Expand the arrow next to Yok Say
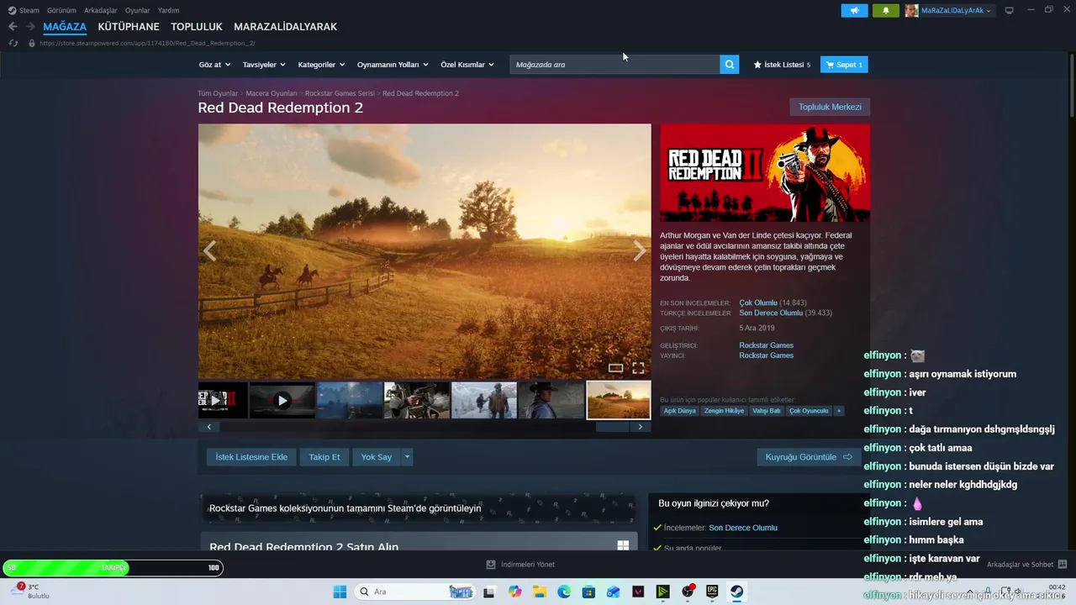1076x605 pixels. click(x=407, y=457)
